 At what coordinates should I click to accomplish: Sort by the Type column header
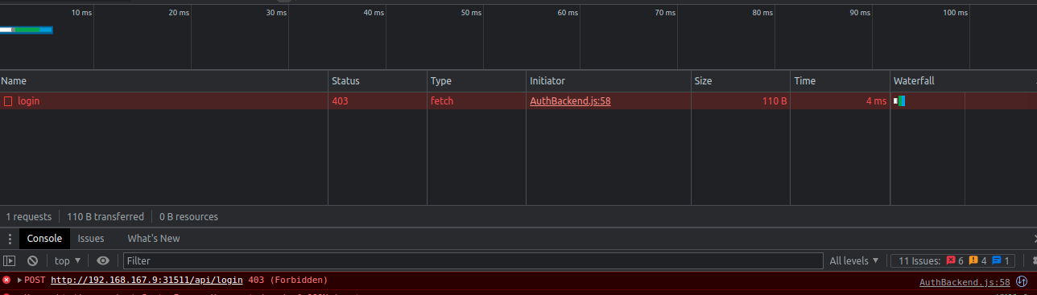[477, 81]
